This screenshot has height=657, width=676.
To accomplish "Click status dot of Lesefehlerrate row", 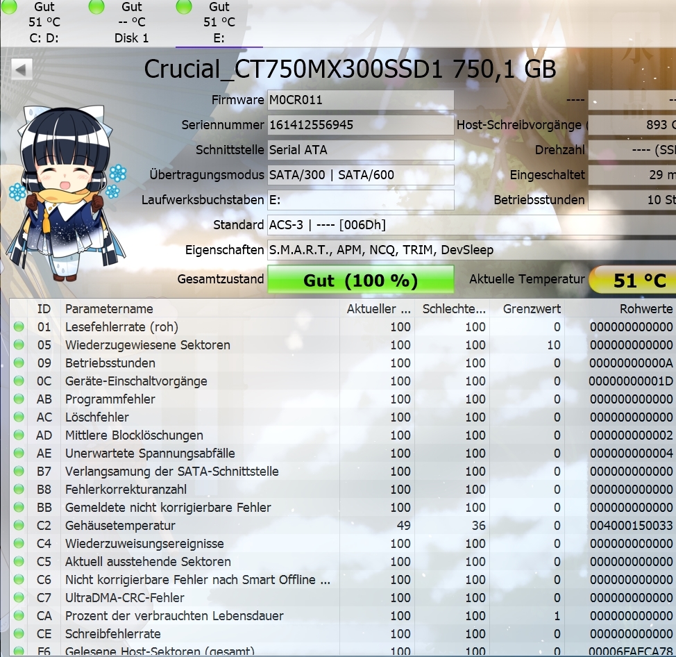I will pyautogui.click(x=19, y=326).
